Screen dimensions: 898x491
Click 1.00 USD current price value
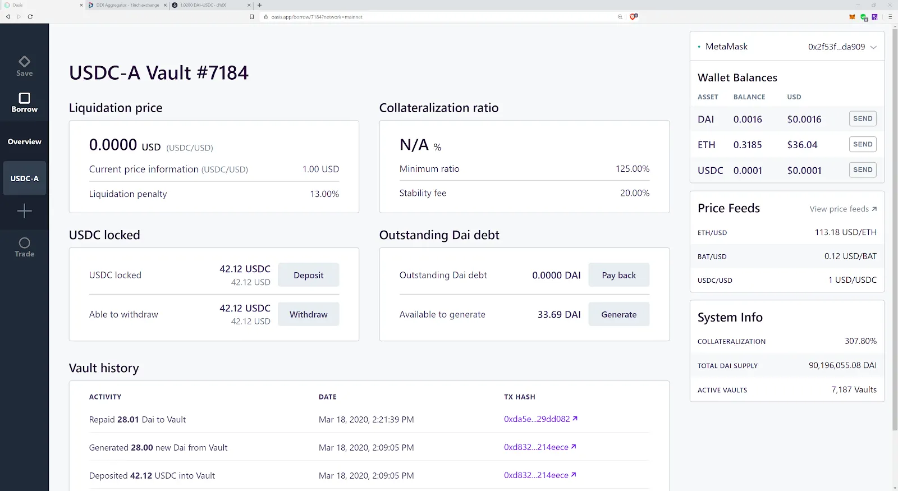pyautogui.click(x=320, y=169)
